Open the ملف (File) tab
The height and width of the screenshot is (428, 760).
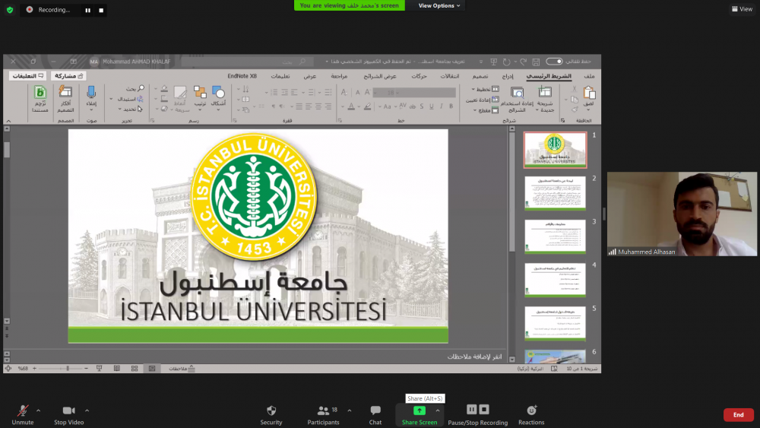589,76
